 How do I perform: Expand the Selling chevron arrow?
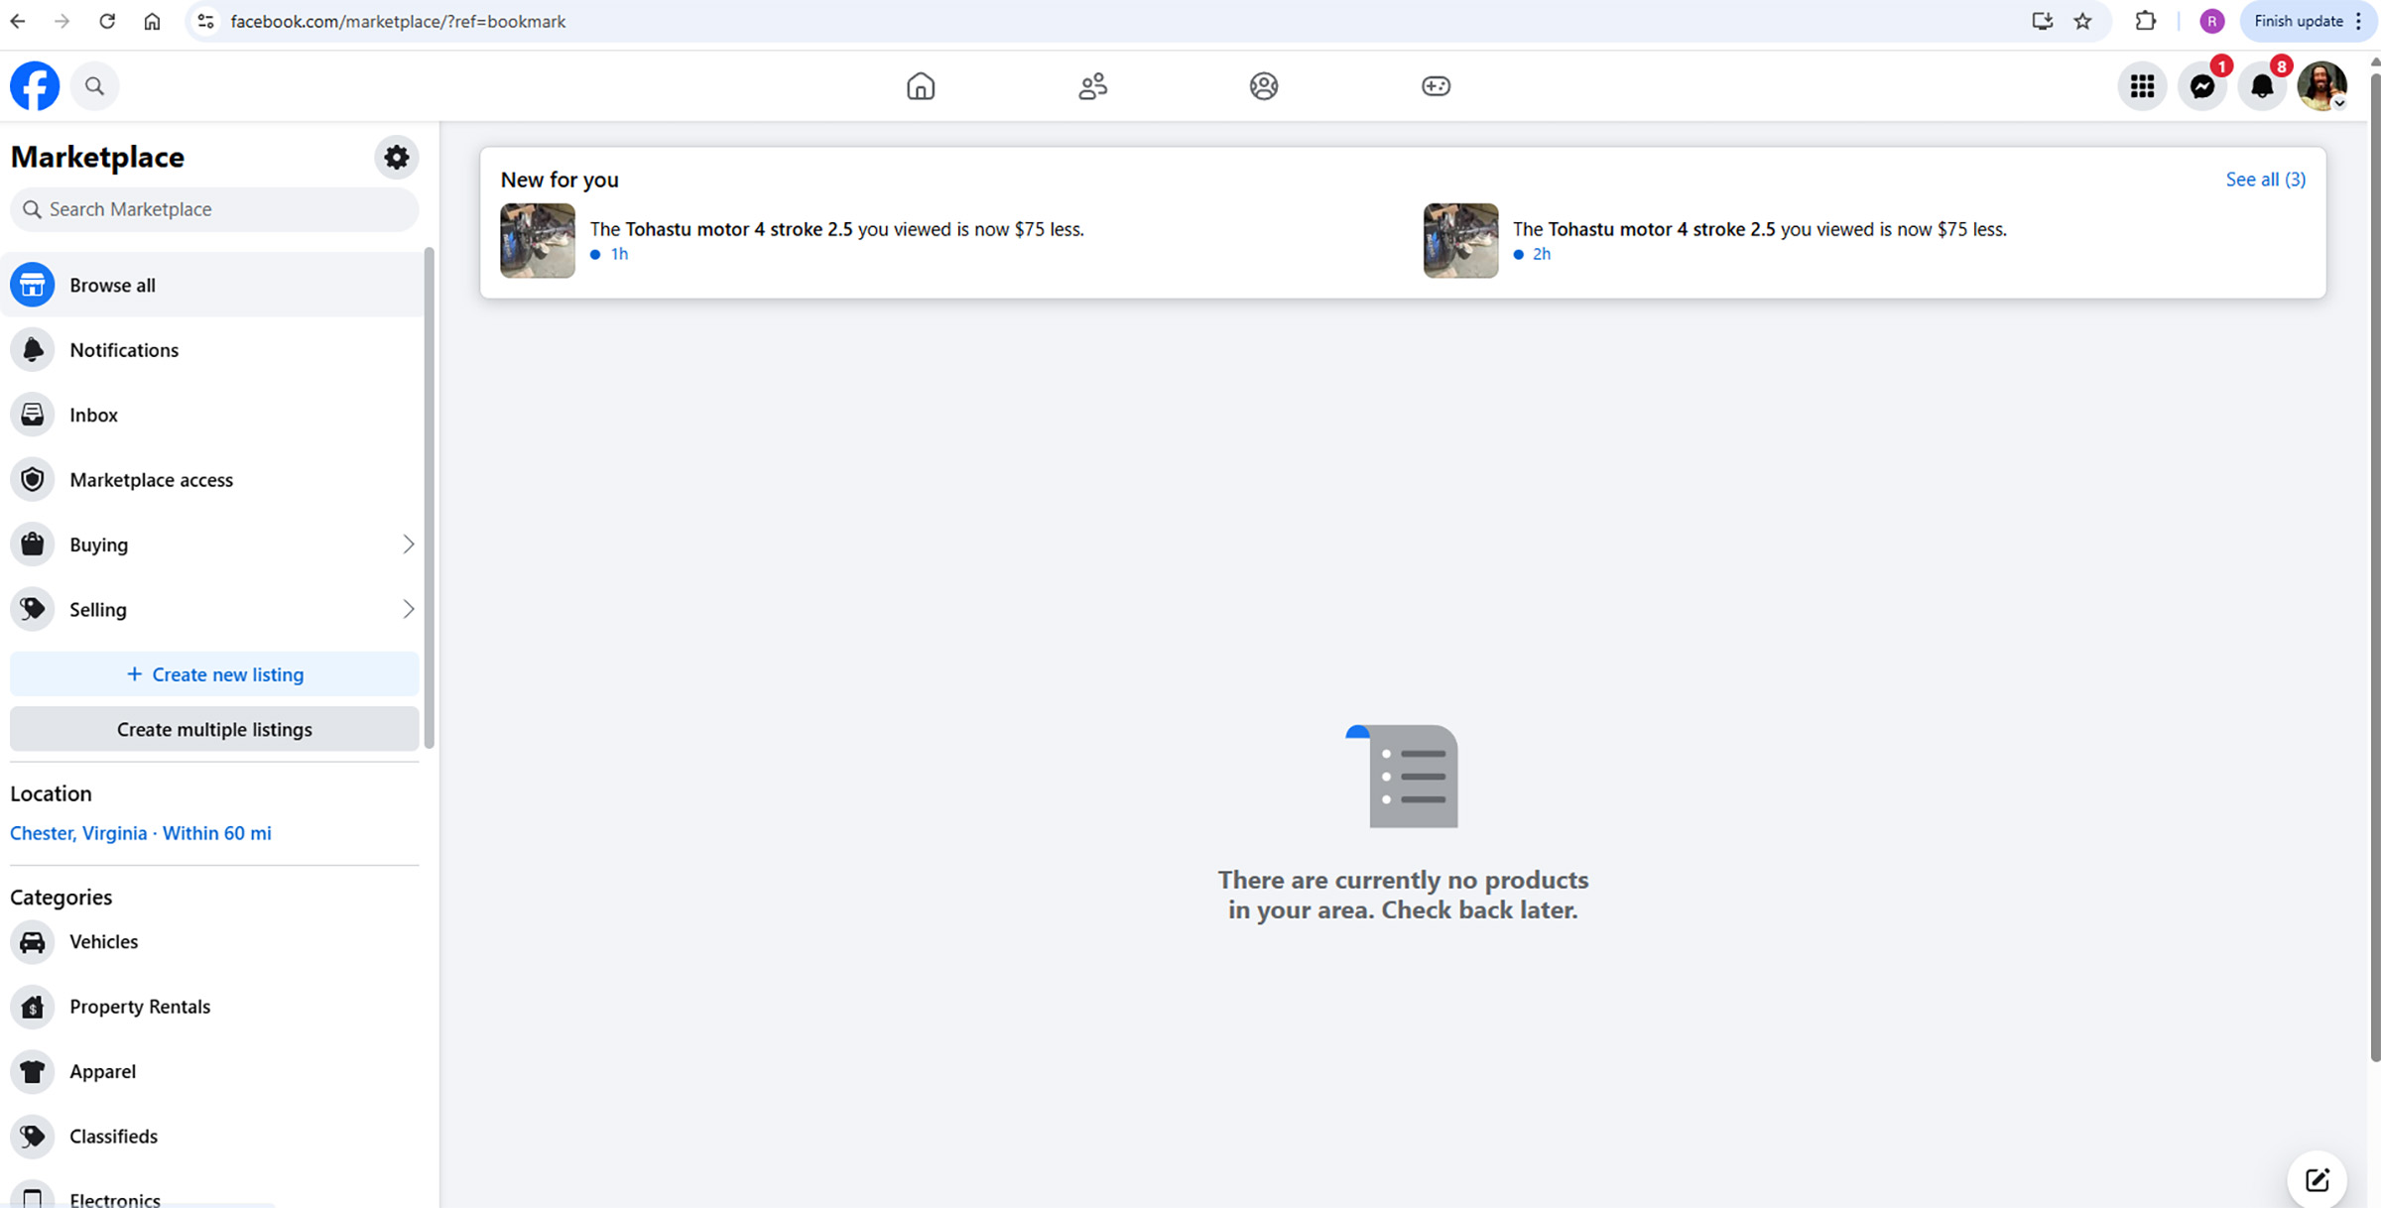click(x=408, y=609)
